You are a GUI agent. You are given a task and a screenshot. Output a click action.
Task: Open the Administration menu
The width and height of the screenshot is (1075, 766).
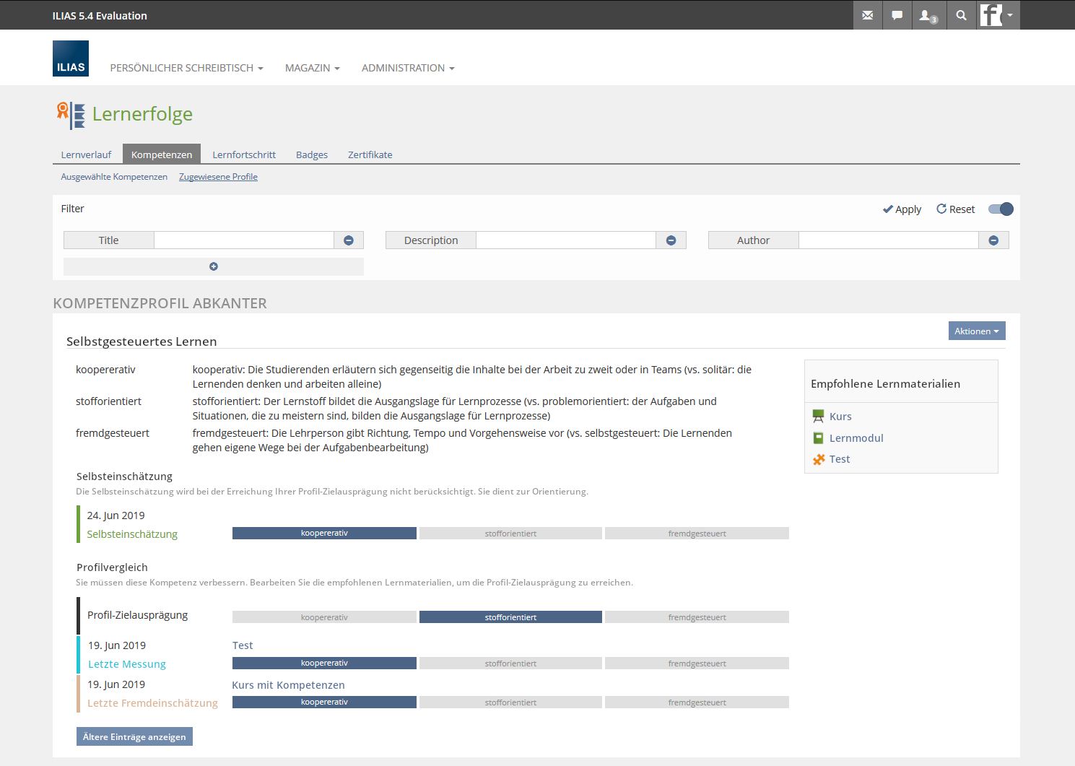[x=408, y=68]
